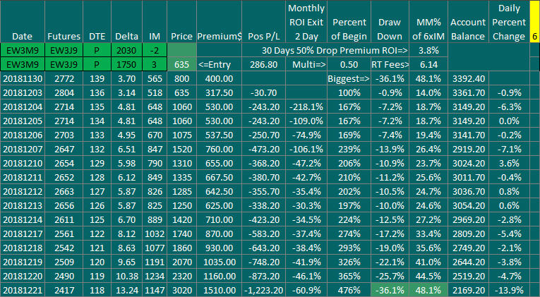Click the highlighted -36.1% Draw Down cell
540x297 pixels.
[x=390, y=290]
